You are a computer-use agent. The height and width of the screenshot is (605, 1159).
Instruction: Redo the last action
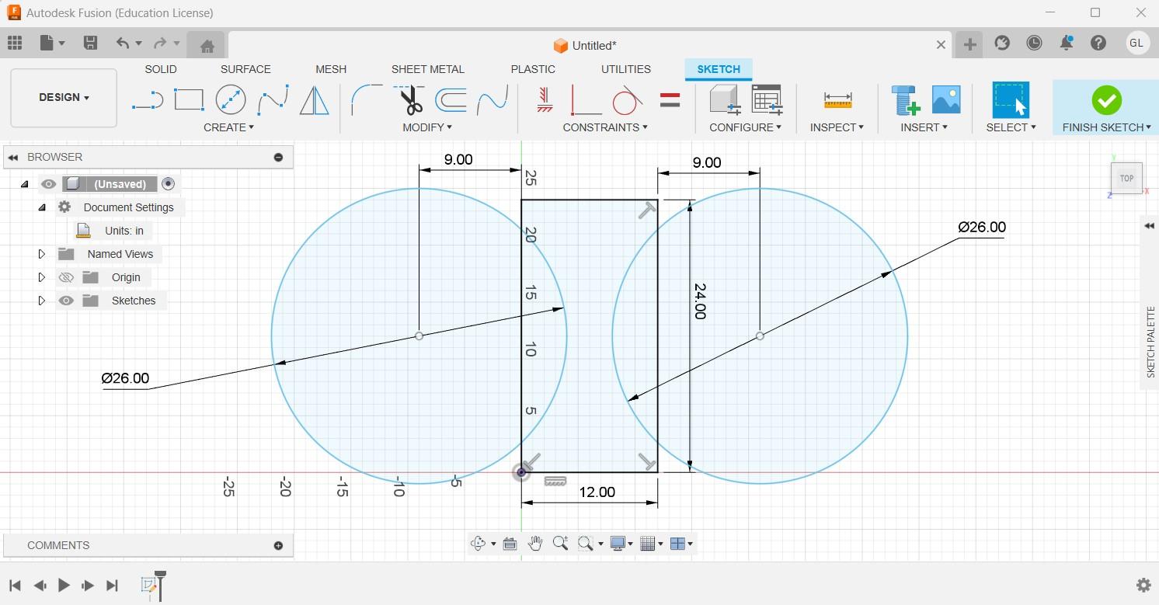(161, 43)
